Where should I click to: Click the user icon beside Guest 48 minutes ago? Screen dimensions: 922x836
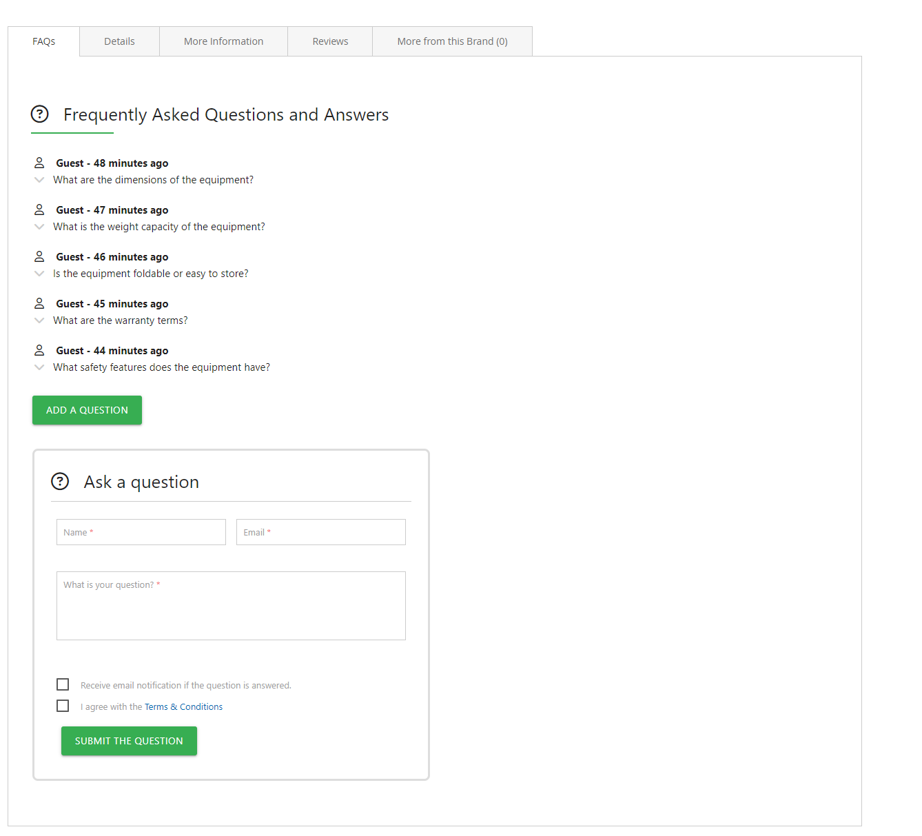click(x=39, y=161)
